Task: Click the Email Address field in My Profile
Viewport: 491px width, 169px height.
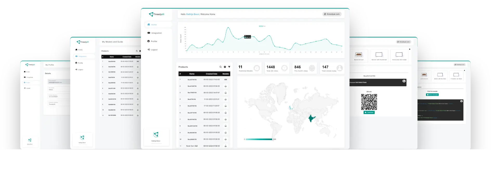Action: (59, 82)
